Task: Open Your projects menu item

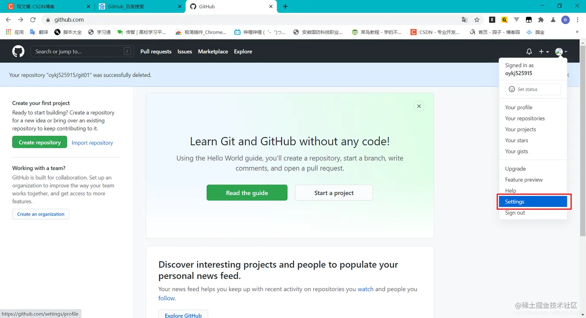Action: [x=533, y=129]
